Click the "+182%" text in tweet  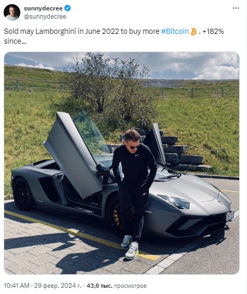tap(213, 31)
